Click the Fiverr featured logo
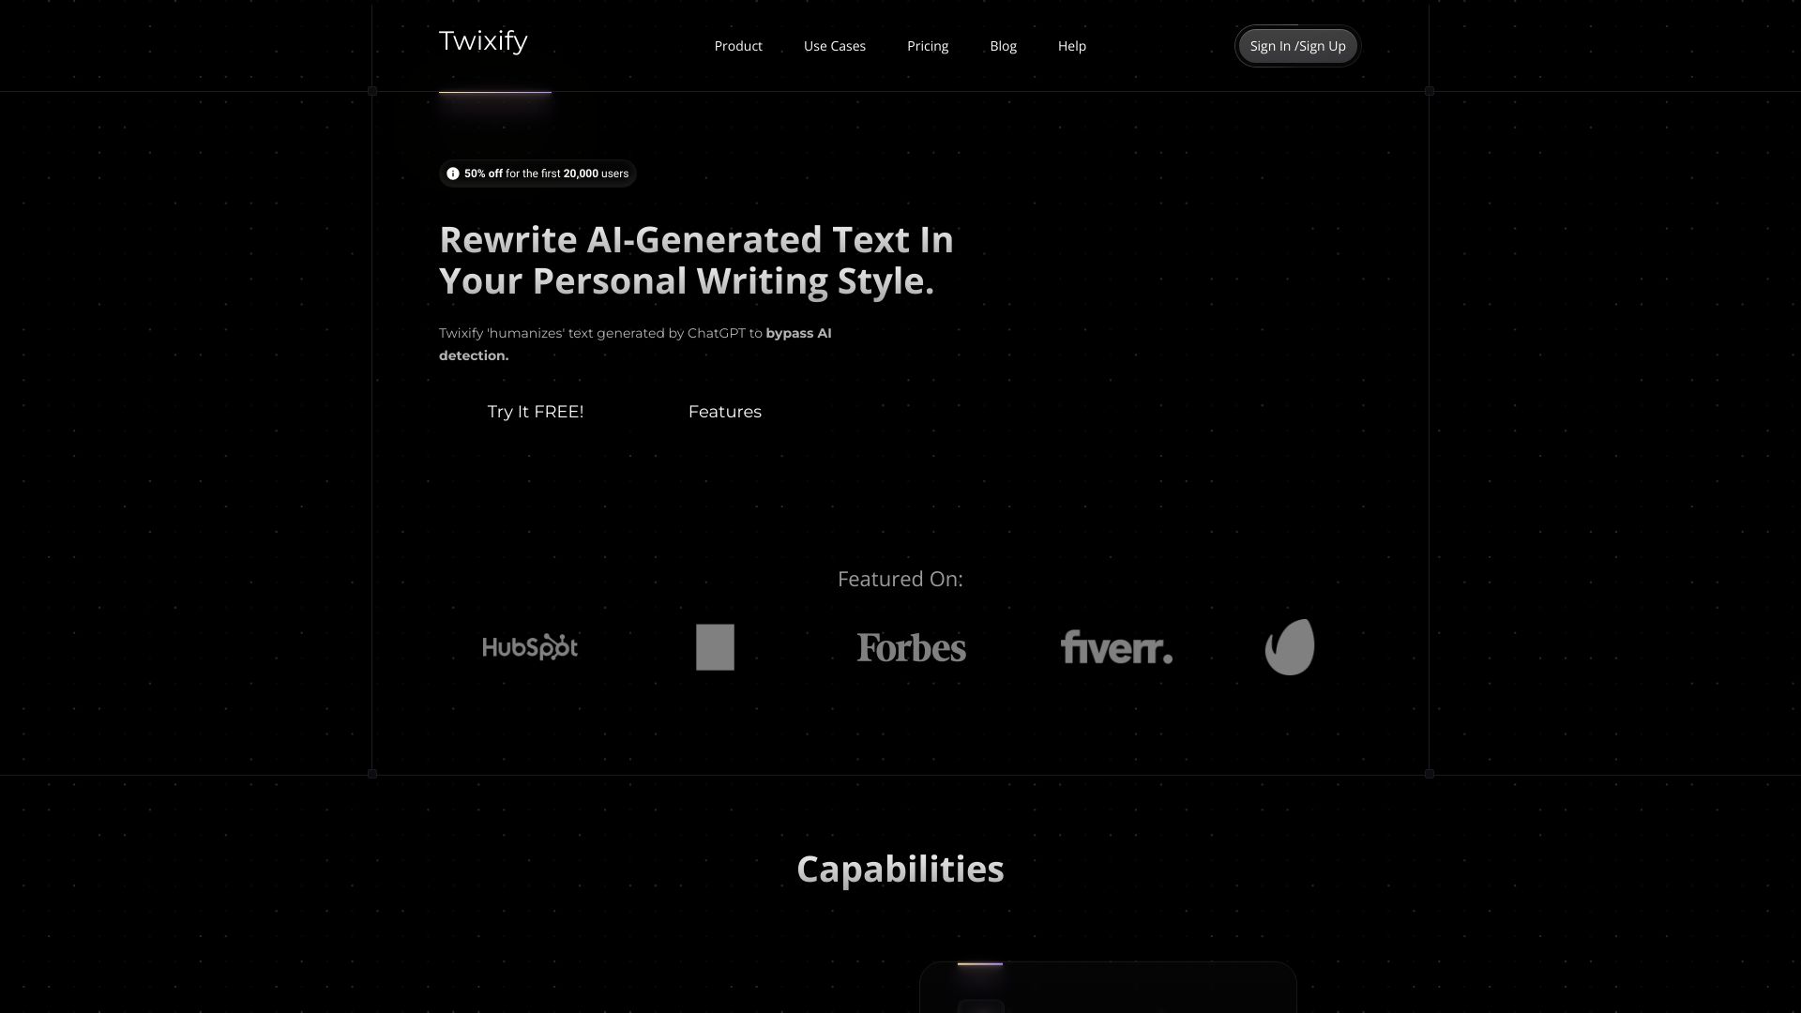1801x1013 pixels. point(1115,645)
